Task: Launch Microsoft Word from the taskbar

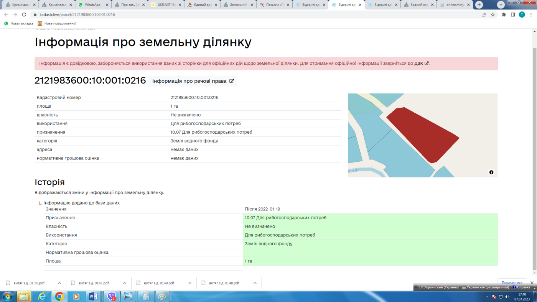Action: [93, 296]
